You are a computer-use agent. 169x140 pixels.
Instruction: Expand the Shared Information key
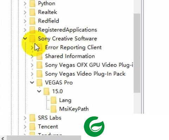coord(32,56)
